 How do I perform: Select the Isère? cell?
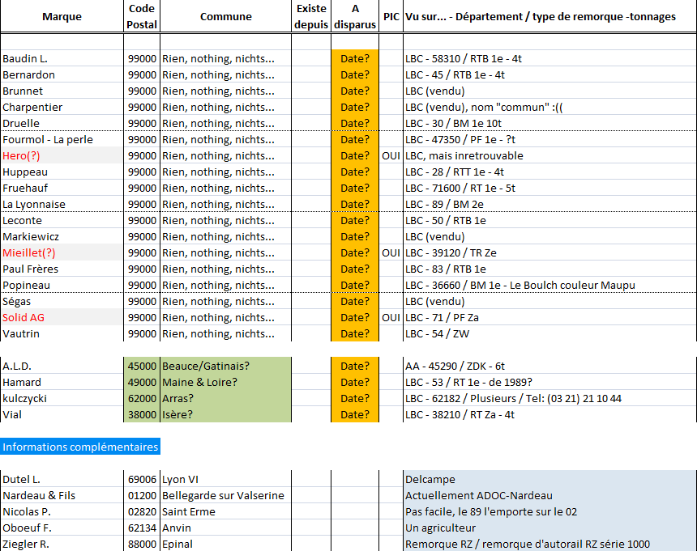click(225, 415)
